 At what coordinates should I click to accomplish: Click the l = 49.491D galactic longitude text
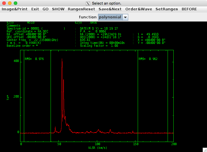pyautogui.click(x=148, y=34)
